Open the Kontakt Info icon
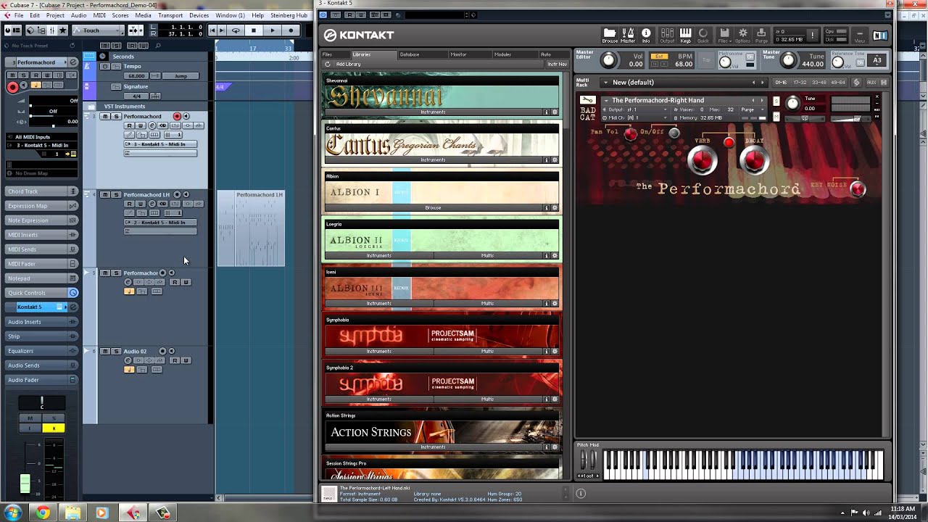Screen dimensions: 928x522 pyautogui.click(x=646, y=35)
